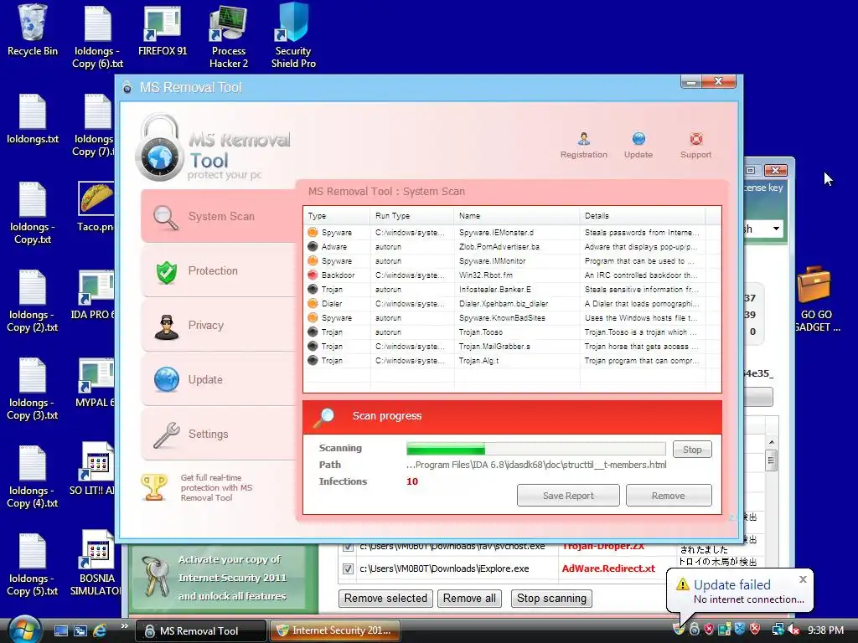Image resolution: width=858 pixels, height=643 pixels.
Task: Open the FIREFOX 91 desktop shortcut
Action: pyautogui.click(x=163, y=30)
